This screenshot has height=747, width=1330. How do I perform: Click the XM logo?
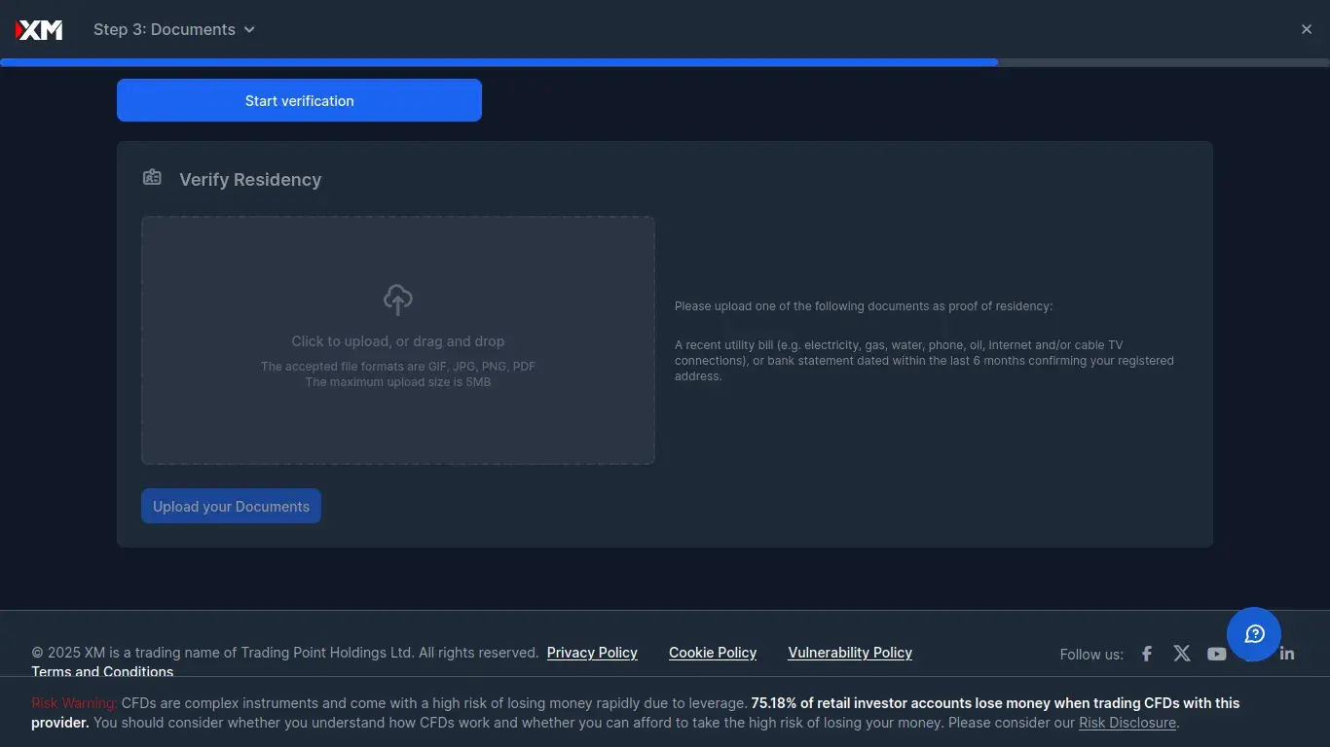coord(39,30)
